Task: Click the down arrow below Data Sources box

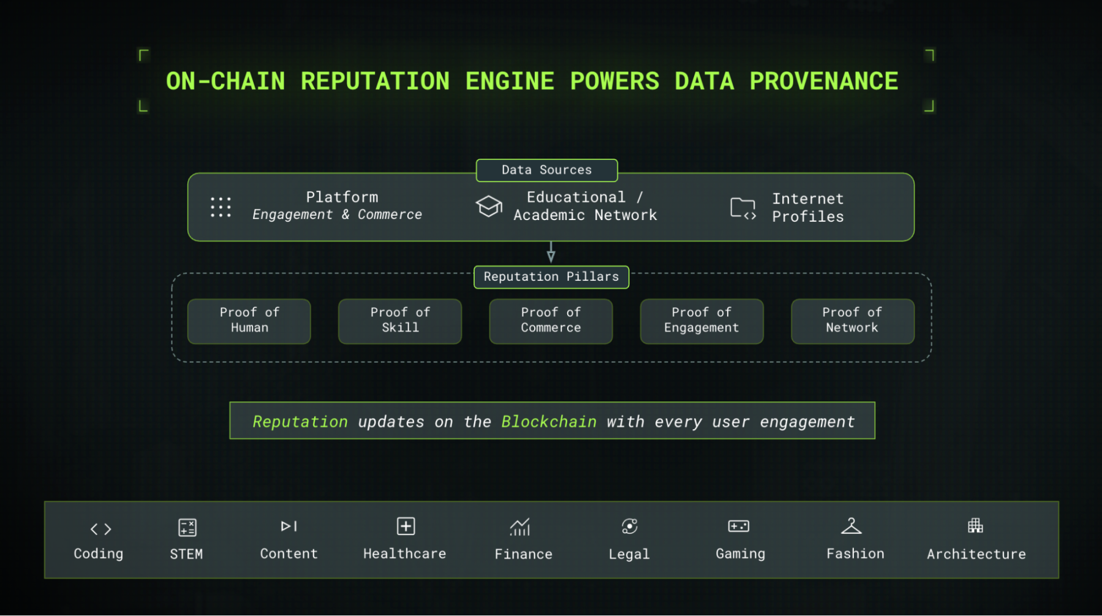Action: pos(551,252)
